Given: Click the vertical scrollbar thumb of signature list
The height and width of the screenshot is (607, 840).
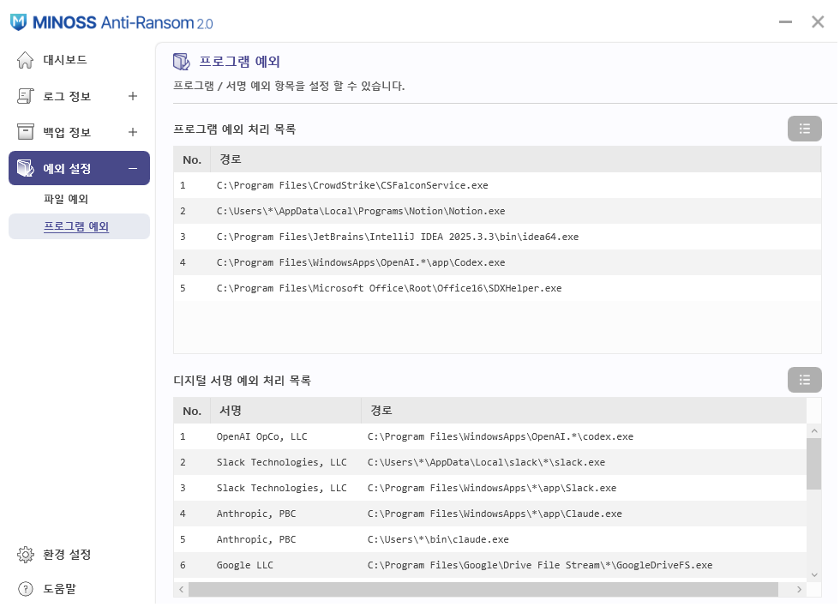Looking at the screenshot, I should pyautogui.click(x=815, y=465).
